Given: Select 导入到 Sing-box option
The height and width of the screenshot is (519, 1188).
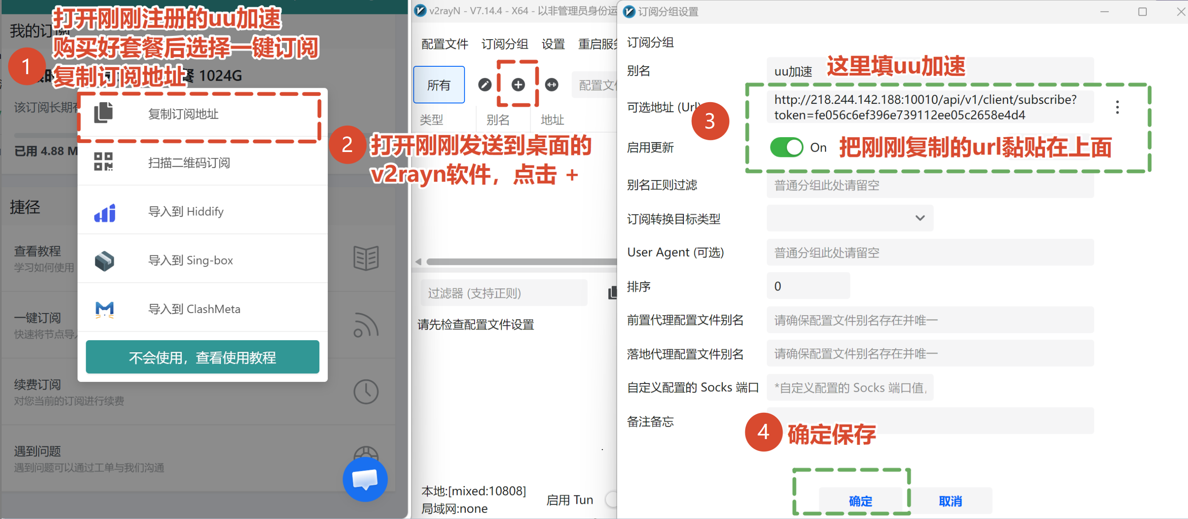Looking at the screenshot, I should pyautogui.click(x=202, y=260).
